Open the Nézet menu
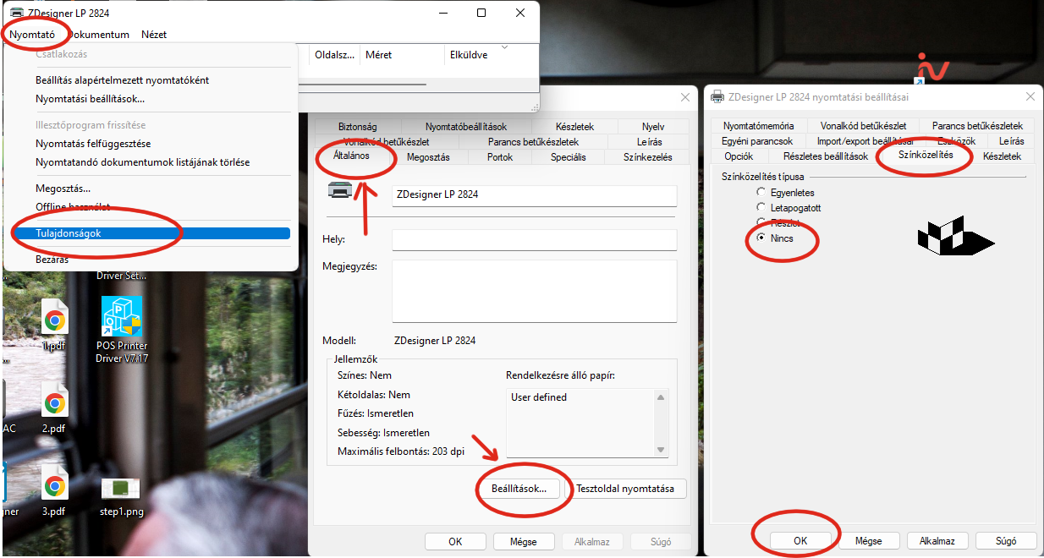Viewport: 1044px width, 558px height. pos(154,35)
